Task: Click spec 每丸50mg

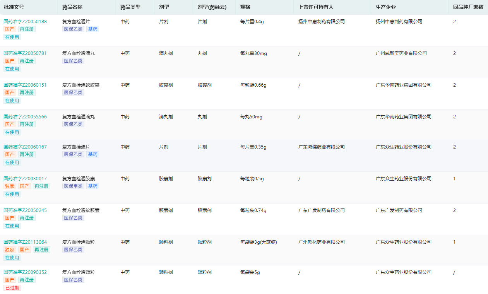Action: coord(251,117)
